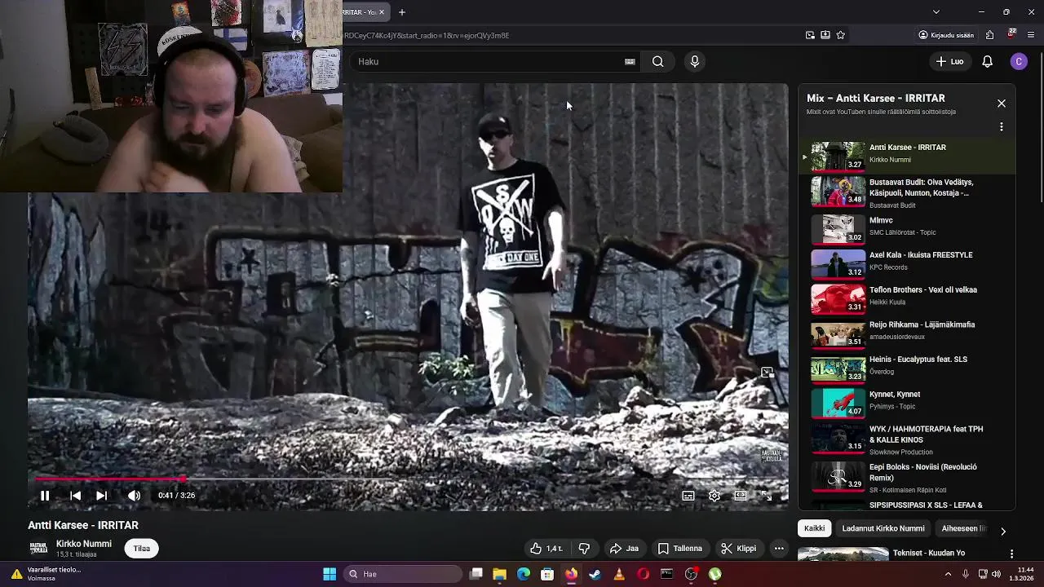Select the Kaikki filter chip
Viewport: 1044px width, 587px height.
point(815,528)
